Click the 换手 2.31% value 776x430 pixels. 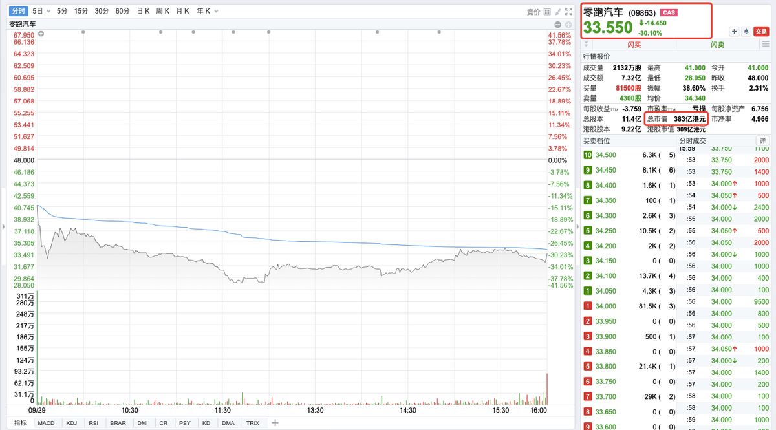(759, 88)
